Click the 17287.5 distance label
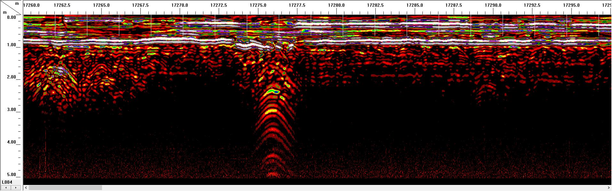612x191 pixels. 454,5
